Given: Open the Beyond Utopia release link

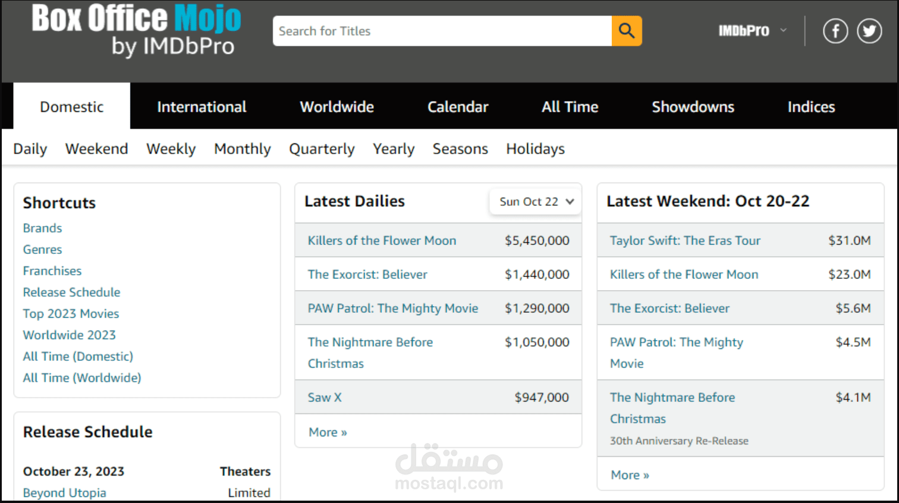Looking at the screenshot, I should pyautogui.click(x=64, y=493).
